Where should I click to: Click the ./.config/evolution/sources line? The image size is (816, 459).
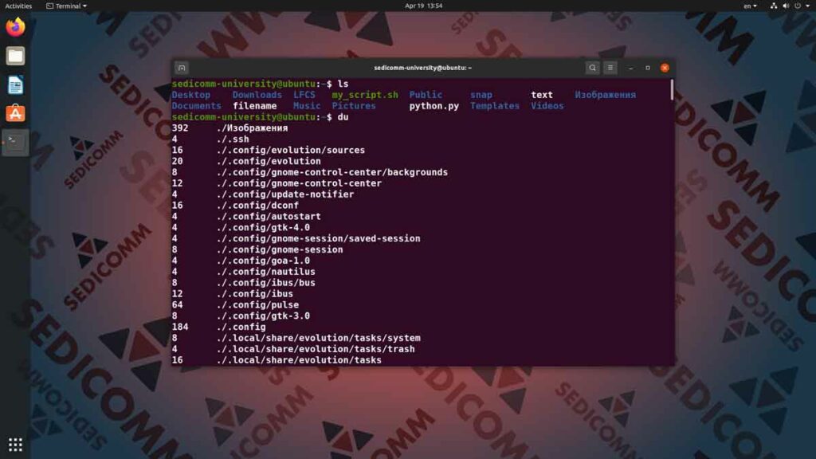(x=269, y=150)
